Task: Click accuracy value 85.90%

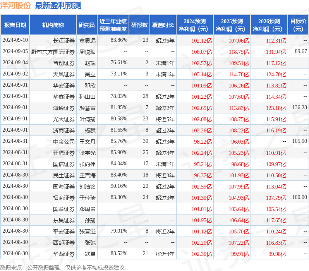Action: [119, 153]
